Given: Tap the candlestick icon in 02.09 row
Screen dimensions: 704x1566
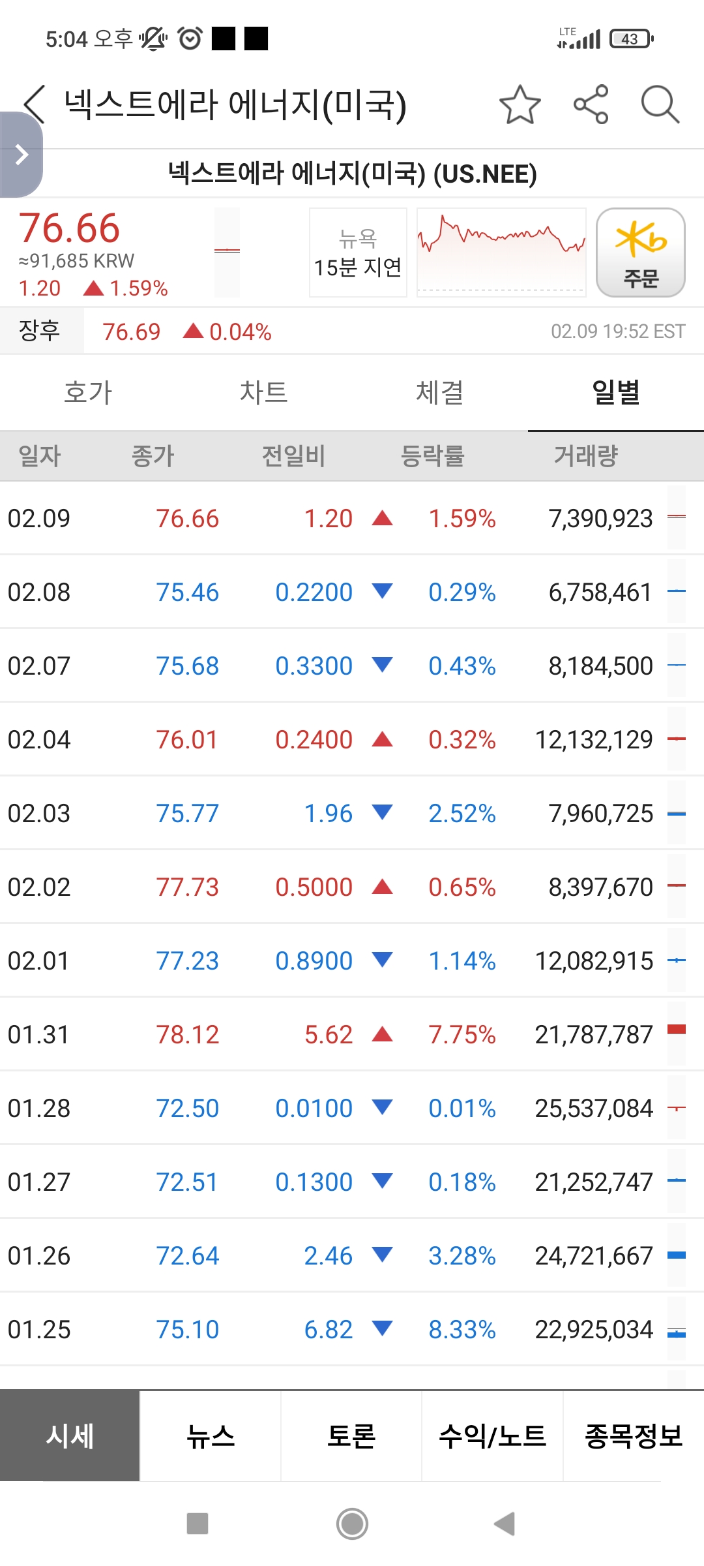Looking at the screenshot, I should 677,518.
